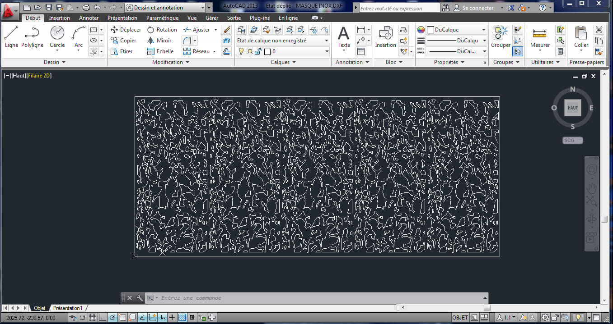Switch to the Paramétrique tab
613x324 pixels.
(162, 18)
